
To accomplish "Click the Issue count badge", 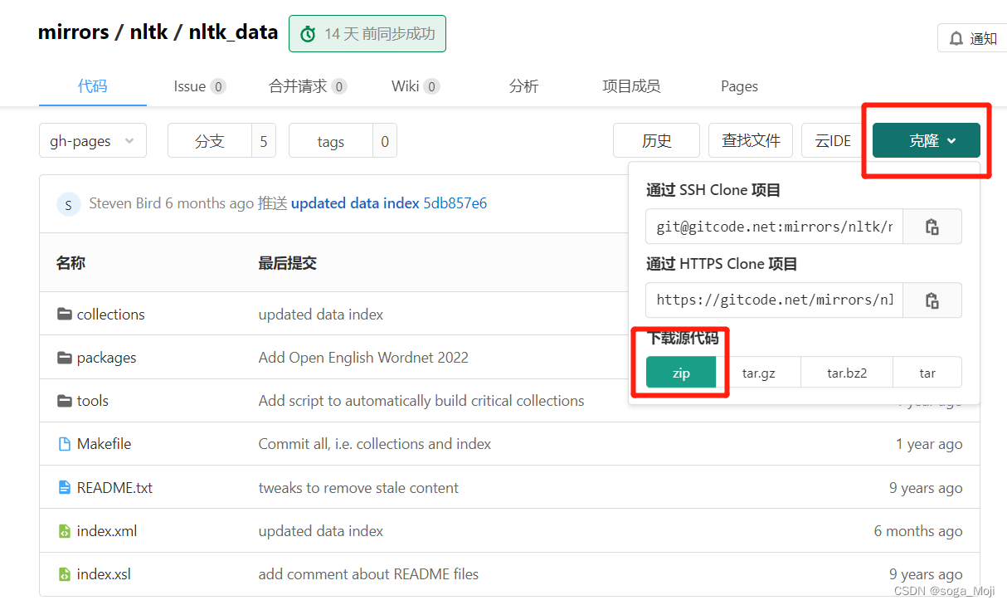I will click(x=217, y=86).
